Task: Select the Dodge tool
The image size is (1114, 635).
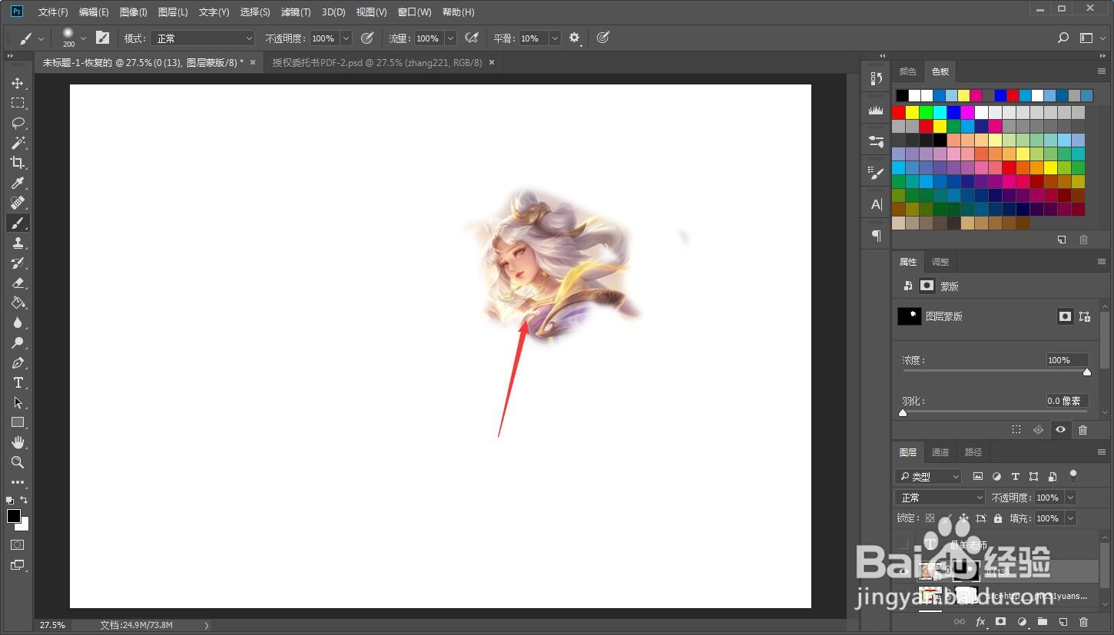Action: [x=18, y=342]
